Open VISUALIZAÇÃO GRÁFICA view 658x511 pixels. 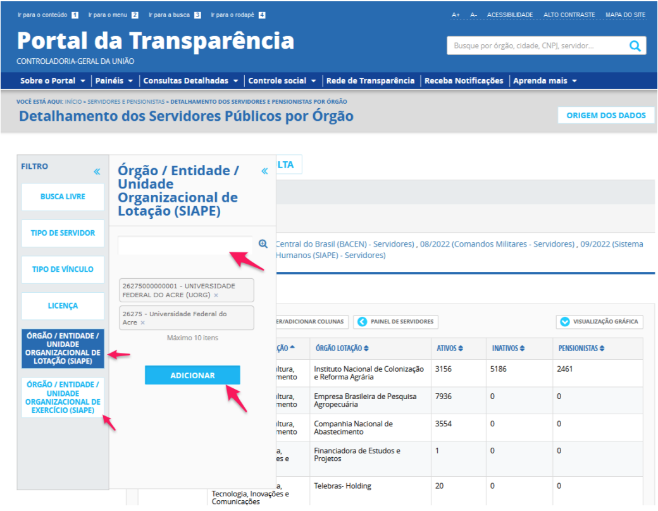click(599, 322)
